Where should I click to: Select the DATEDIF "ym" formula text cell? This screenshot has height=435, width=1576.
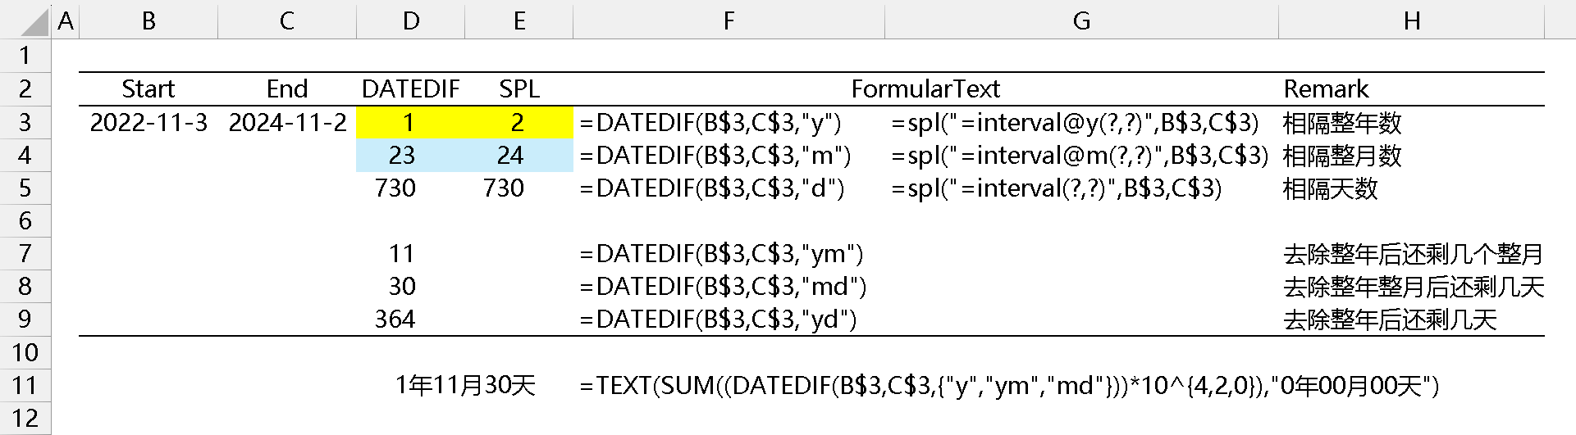pyautogui.click(x=721, y=254)
